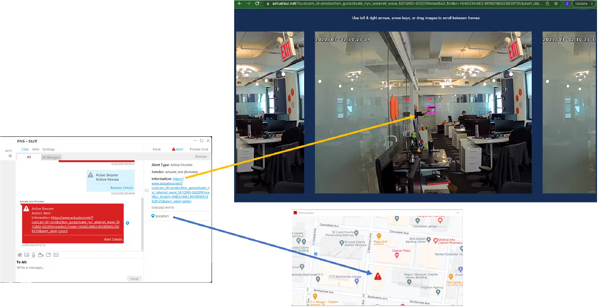This screenshot has width=599, height=307.
Task: Switch to the All Managers tab
Action: pyautogui.click(x=51, y=157)
